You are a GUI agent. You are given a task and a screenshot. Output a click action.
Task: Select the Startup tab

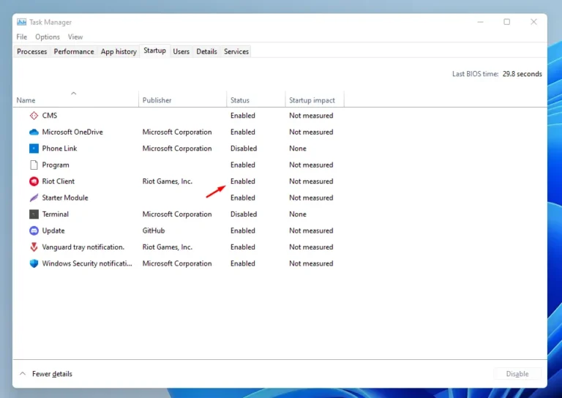pos(155,50)
